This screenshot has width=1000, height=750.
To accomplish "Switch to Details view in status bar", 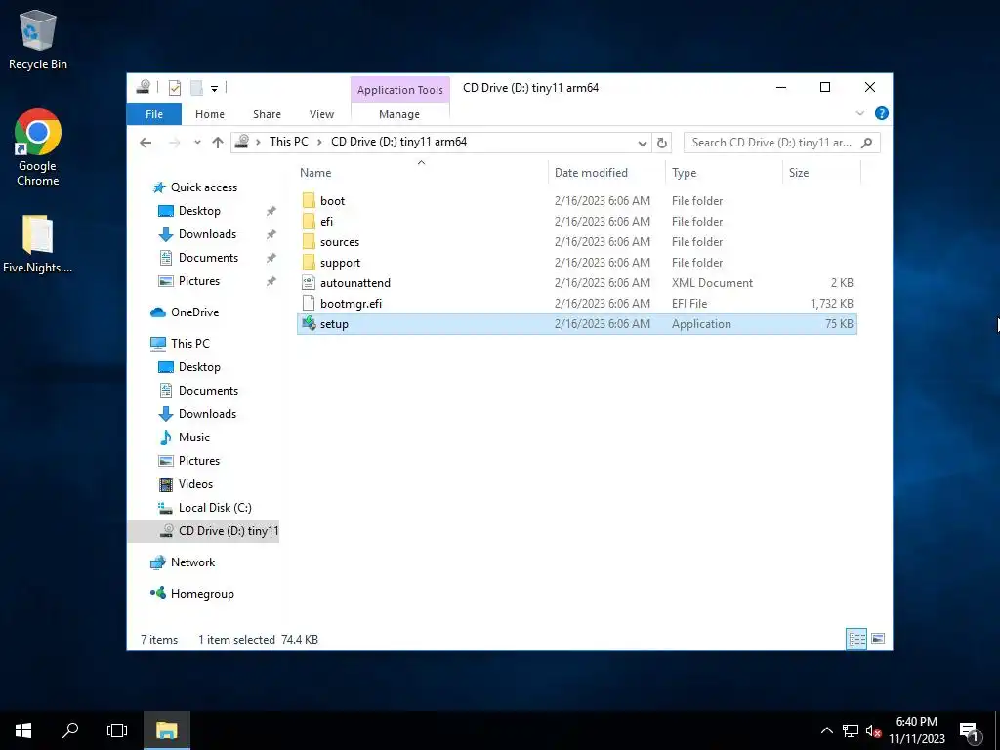I will [x=856, y=639].
